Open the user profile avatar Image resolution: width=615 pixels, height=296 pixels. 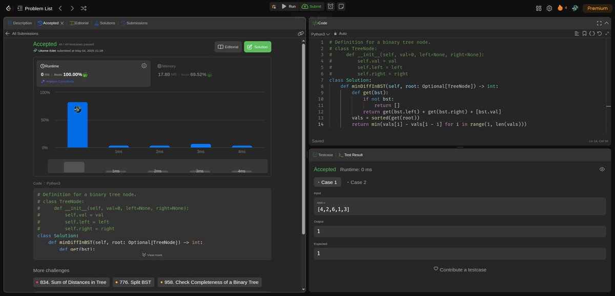click(576, 8)
